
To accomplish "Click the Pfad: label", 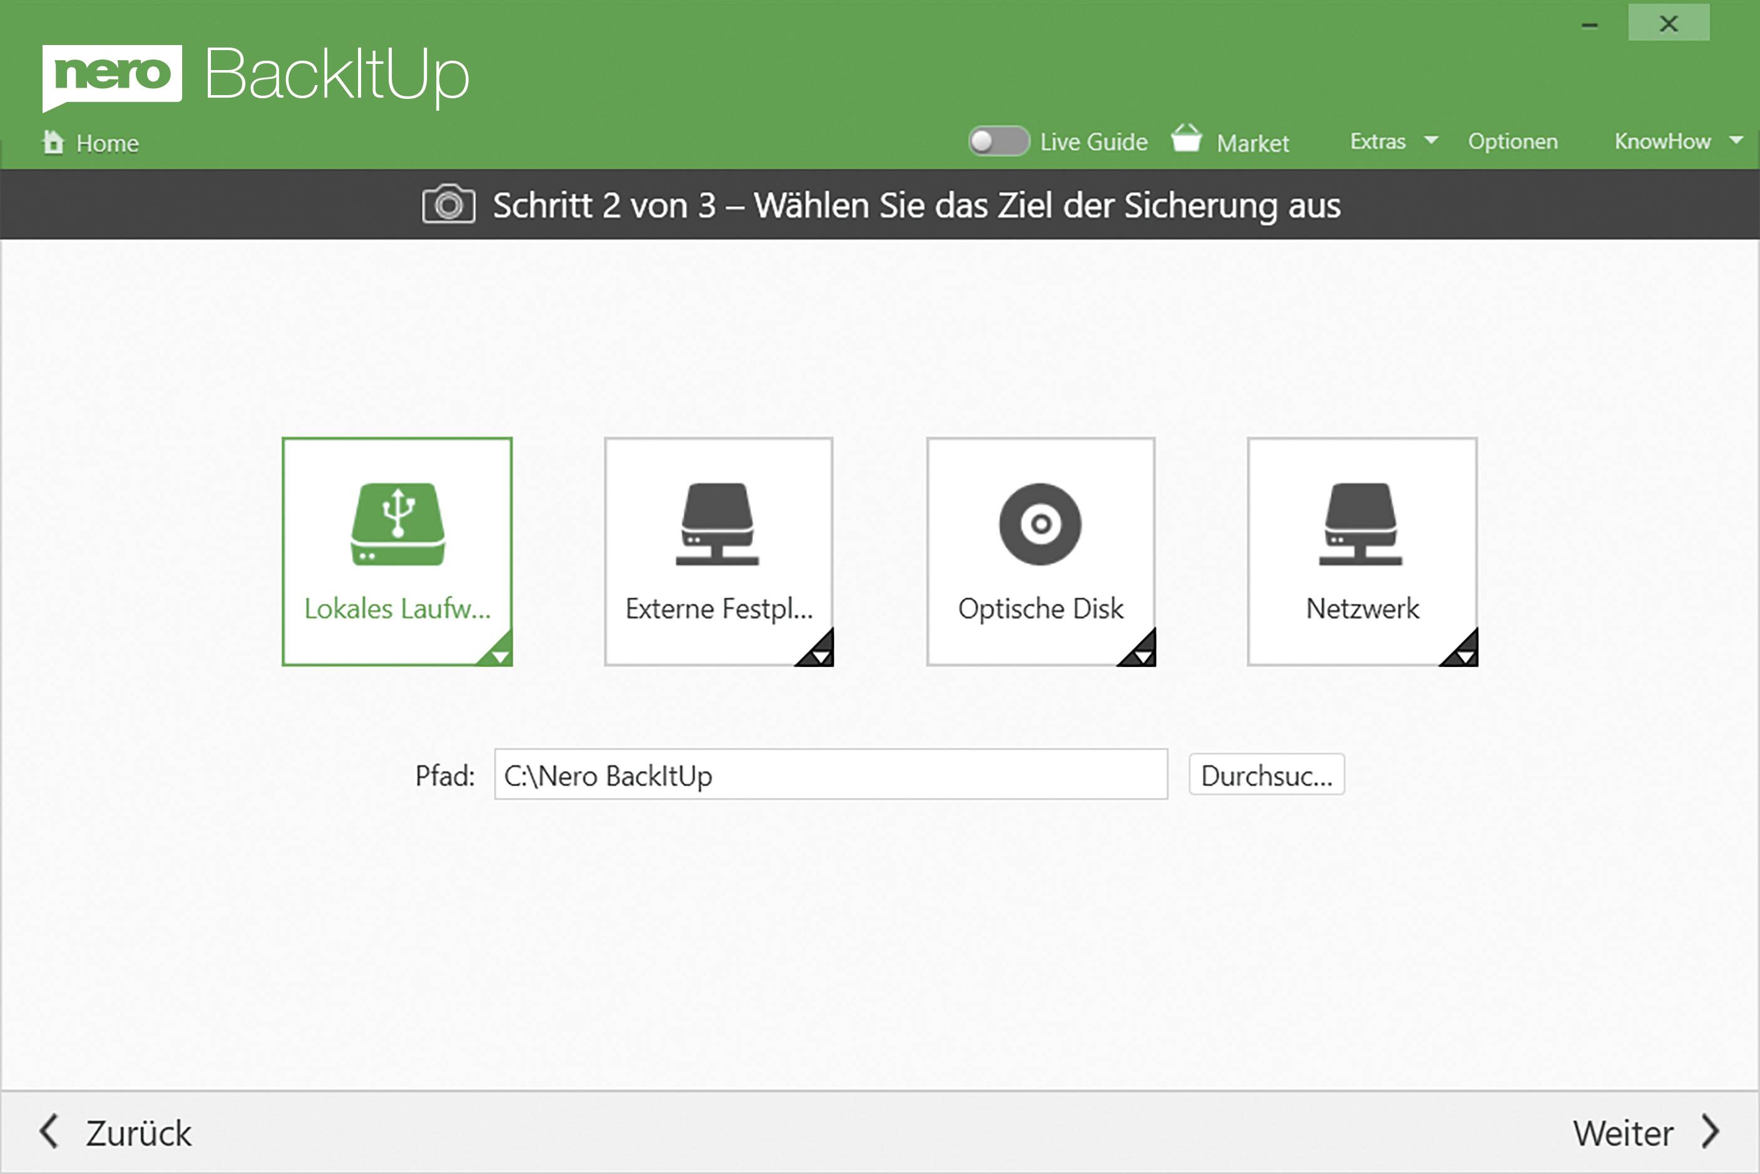I will coord(444,777).
